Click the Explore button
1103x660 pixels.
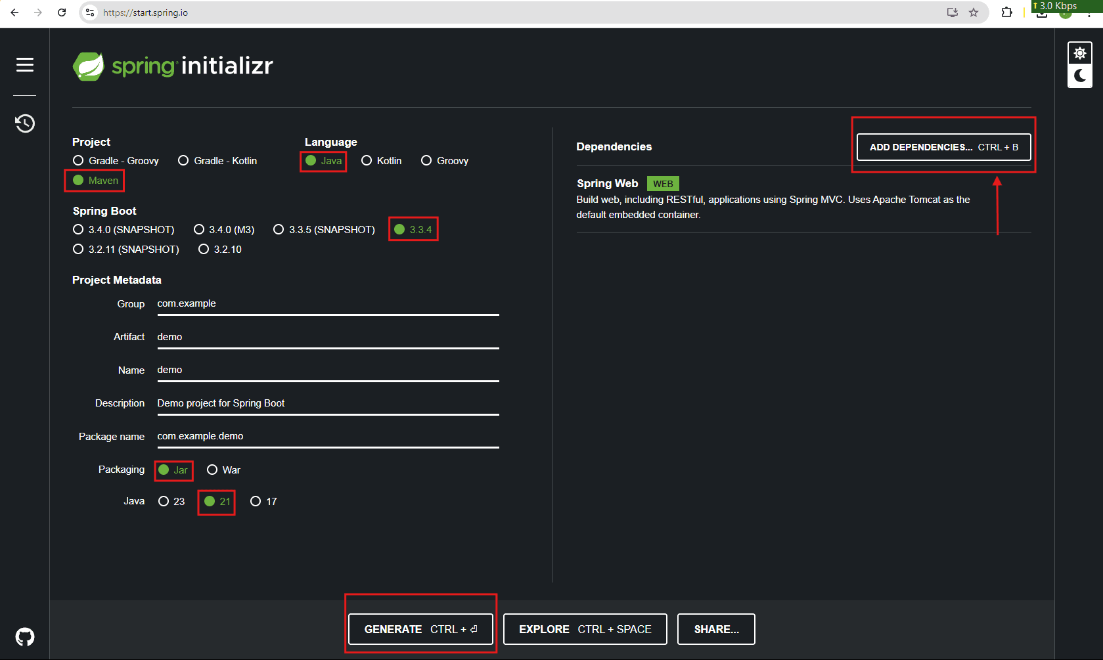pos(585,629)
